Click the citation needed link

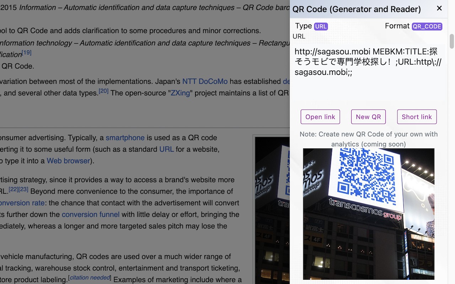(90, 278)
